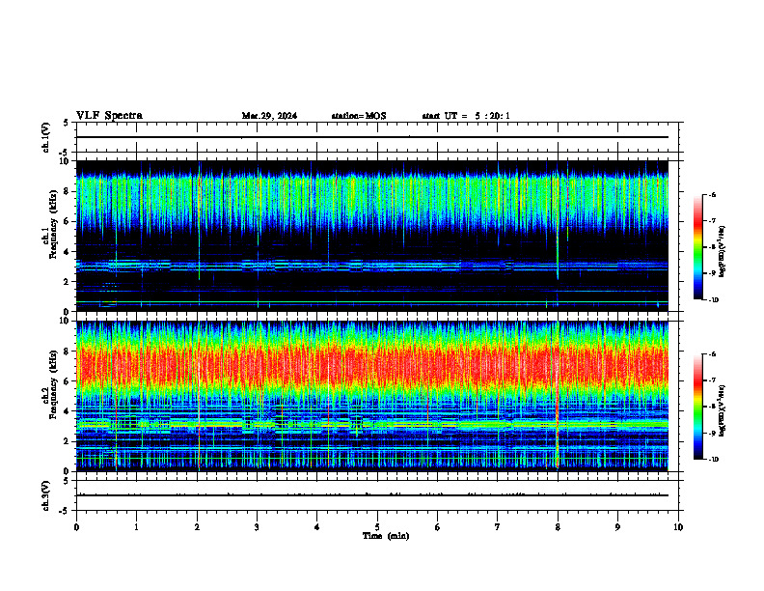Click the "-7" label on ch.1 colorbar
The width and height of the screenshot is (764, 591).
pos(712,221)
